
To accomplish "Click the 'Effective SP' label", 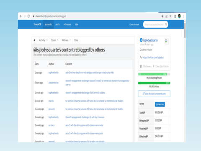I will coord(144,136).
